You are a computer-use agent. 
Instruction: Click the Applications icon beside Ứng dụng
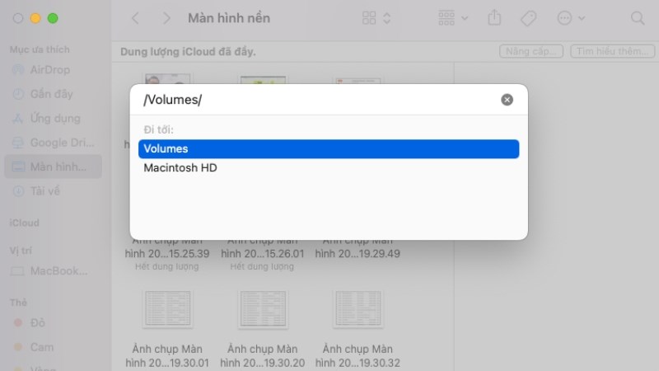coord(18,119)
